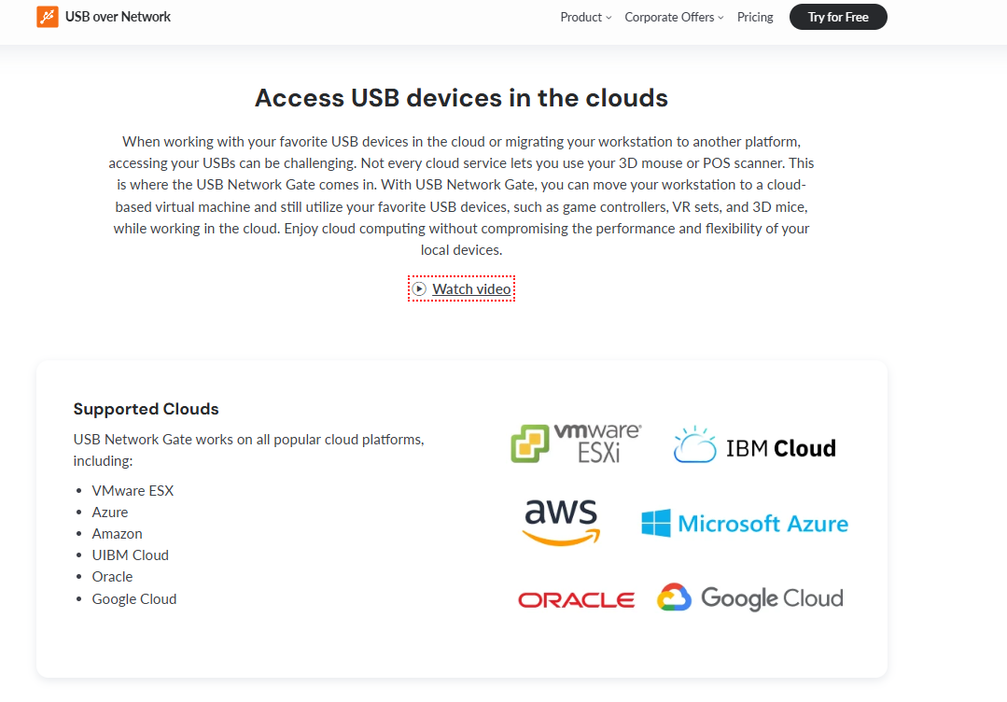Click the Google Cloud logo

click(x=749, y=597)
